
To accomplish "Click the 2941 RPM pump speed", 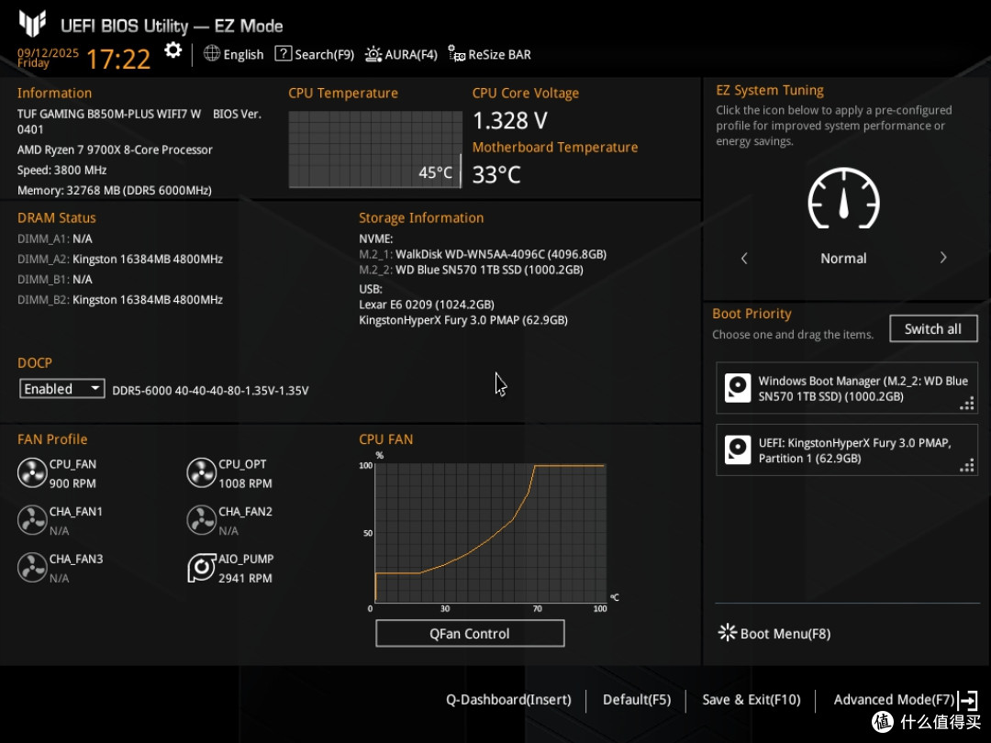I will coord(245,578).
